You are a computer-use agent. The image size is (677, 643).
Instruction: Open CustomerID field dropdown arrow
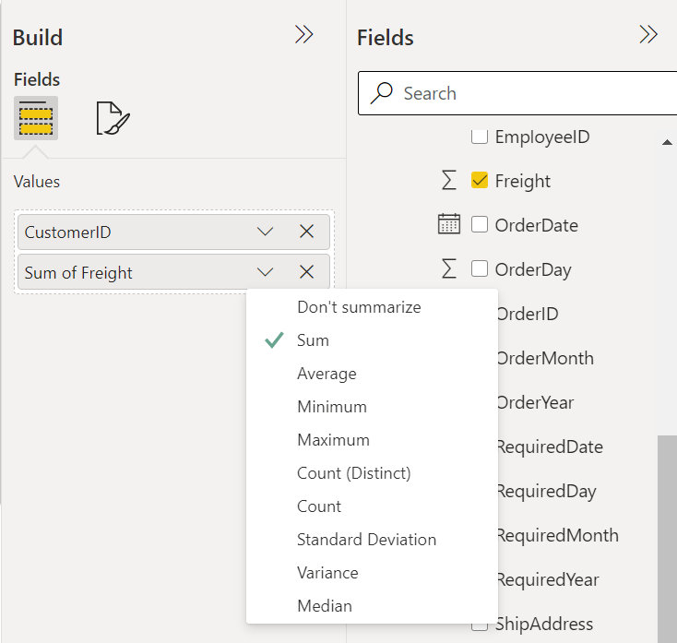pos(265,232)
